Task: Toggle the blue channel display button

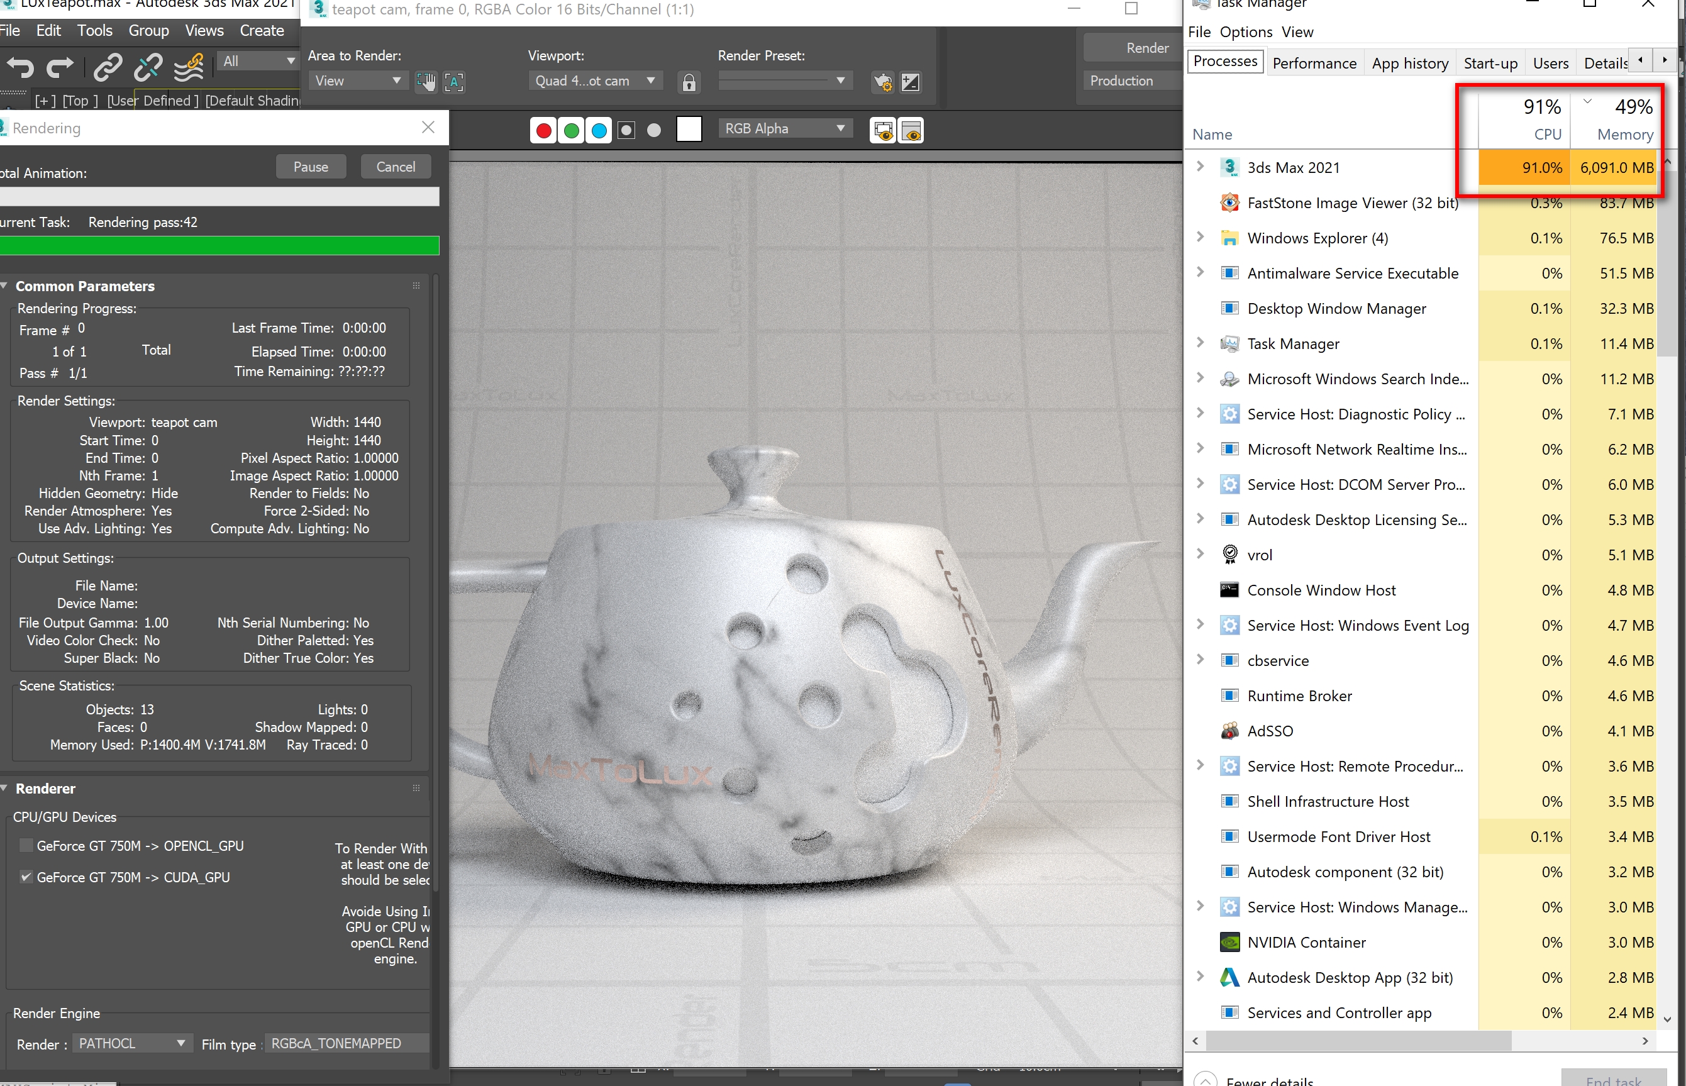Action: (599, 130)
